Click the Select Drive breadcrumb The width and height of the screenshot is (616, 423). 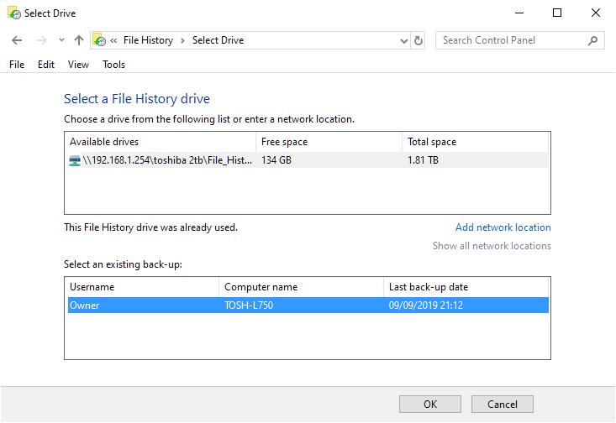tap(218, 40)
